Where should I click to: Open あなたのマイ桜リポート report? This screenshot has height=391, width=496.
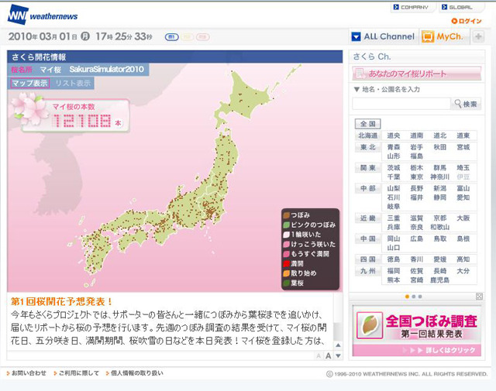pyautogui.click(x=416, y=74)
